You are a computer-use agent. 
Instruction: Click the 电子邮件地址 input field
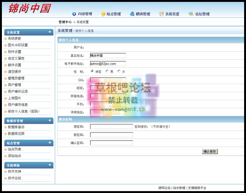coord(108,64)
